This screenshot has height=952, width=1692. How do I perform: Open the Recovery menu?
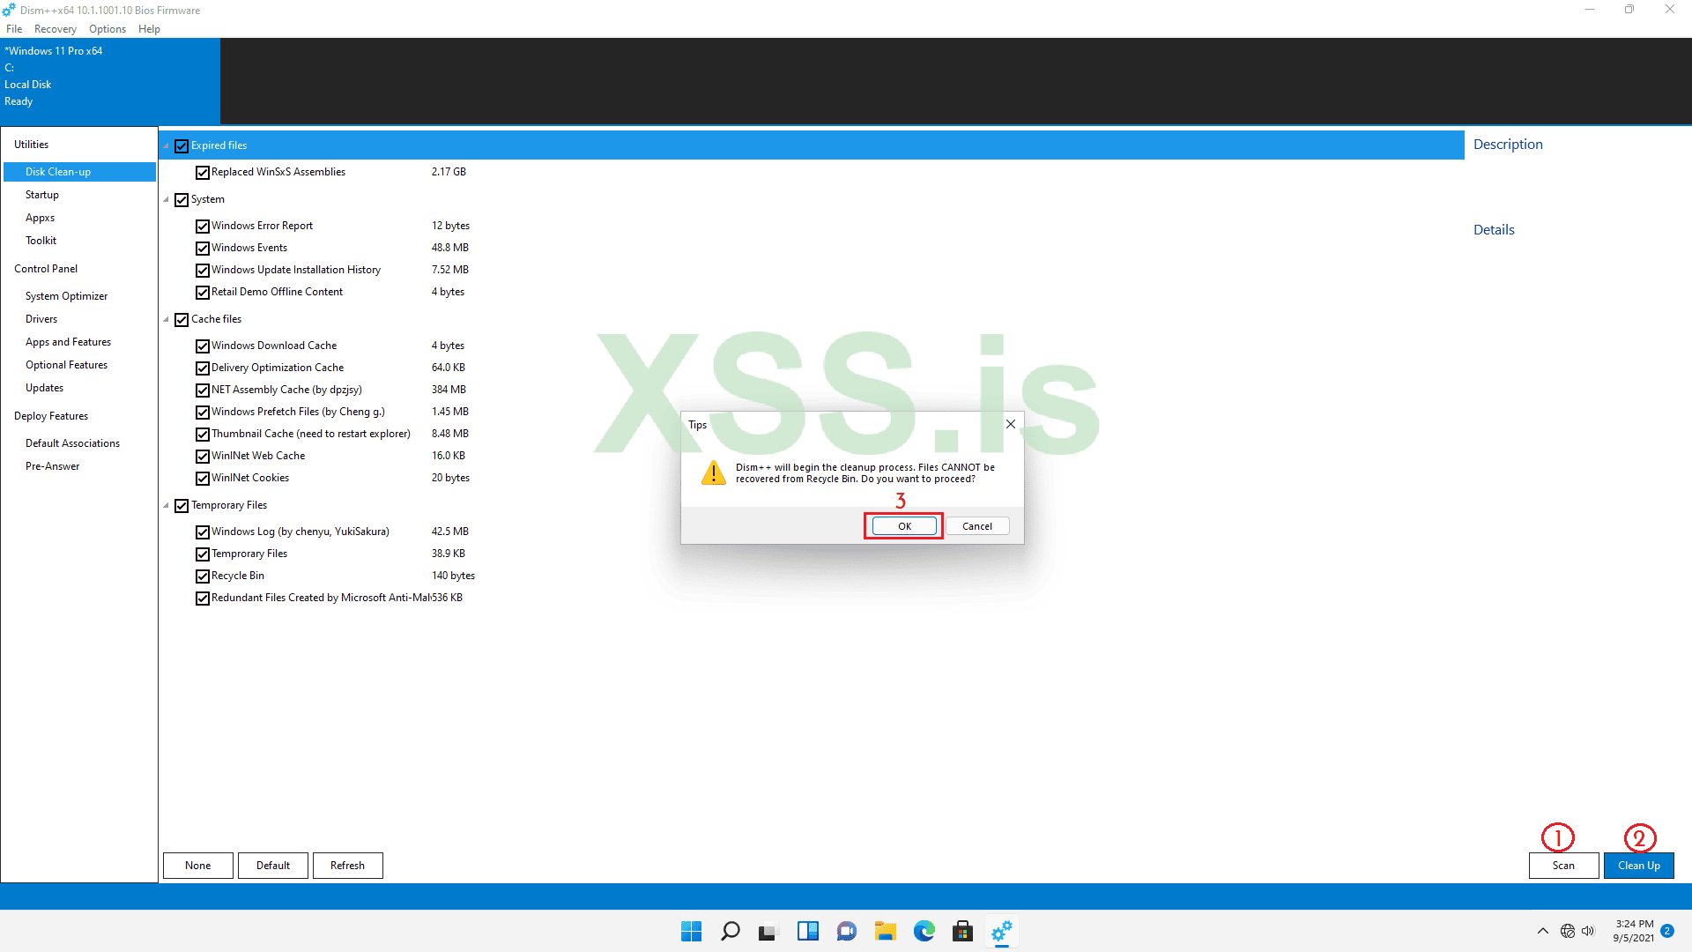coord(55,29)
